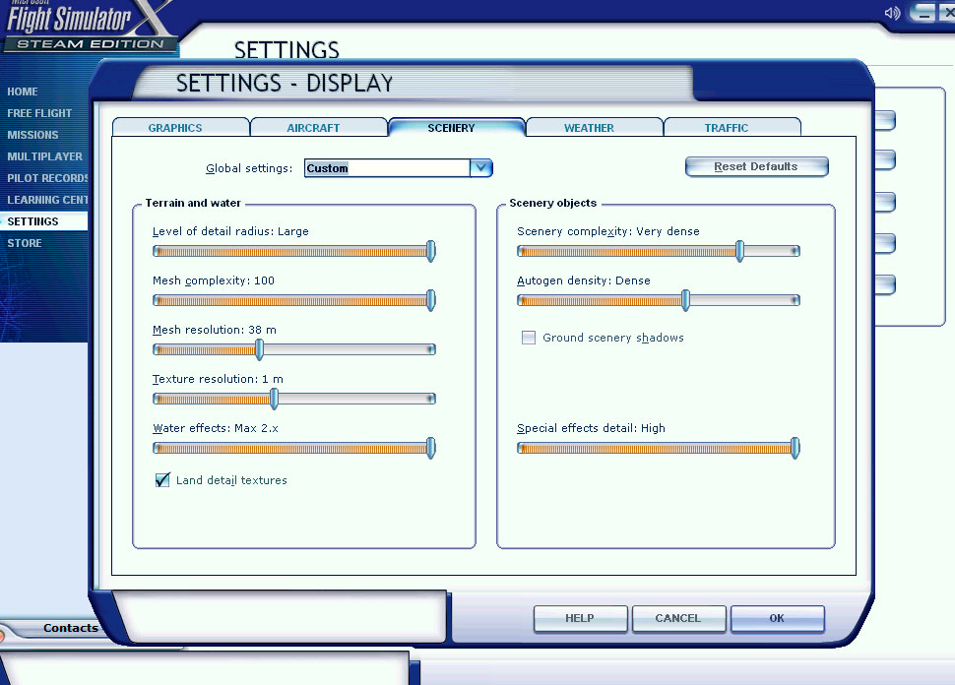Click the Autogen density slider handle
The image size is (955, 685).
(x=686, y=300)
